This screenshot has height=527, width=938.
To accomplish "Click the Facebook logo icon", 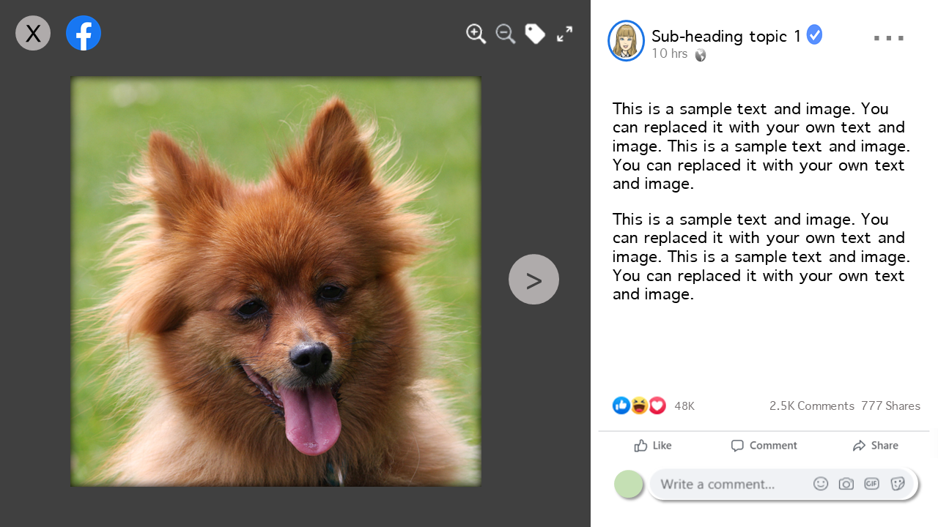I will [84, 33].
